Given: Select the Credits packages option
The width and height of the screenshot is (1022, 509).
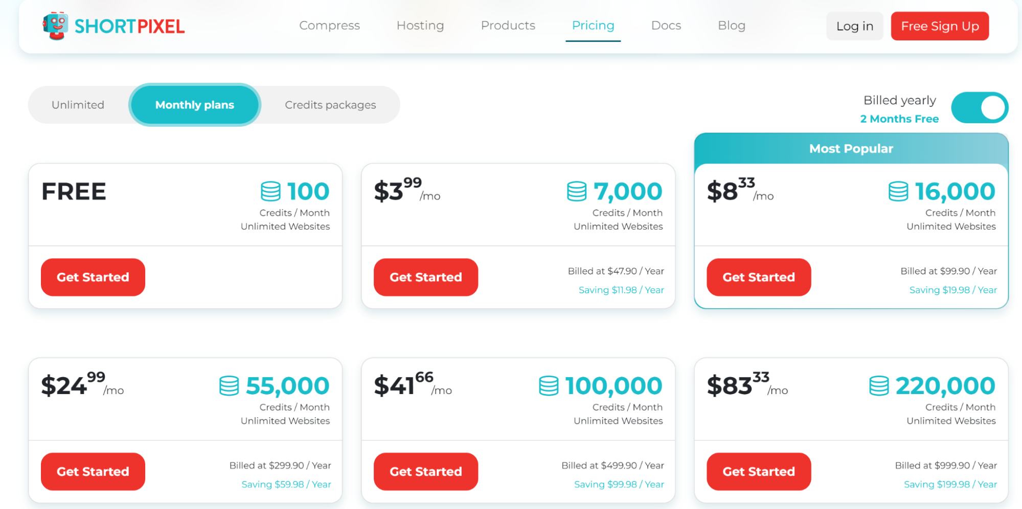Looking at the screenshot, I should pyautogui.click(x=330, y=105).
